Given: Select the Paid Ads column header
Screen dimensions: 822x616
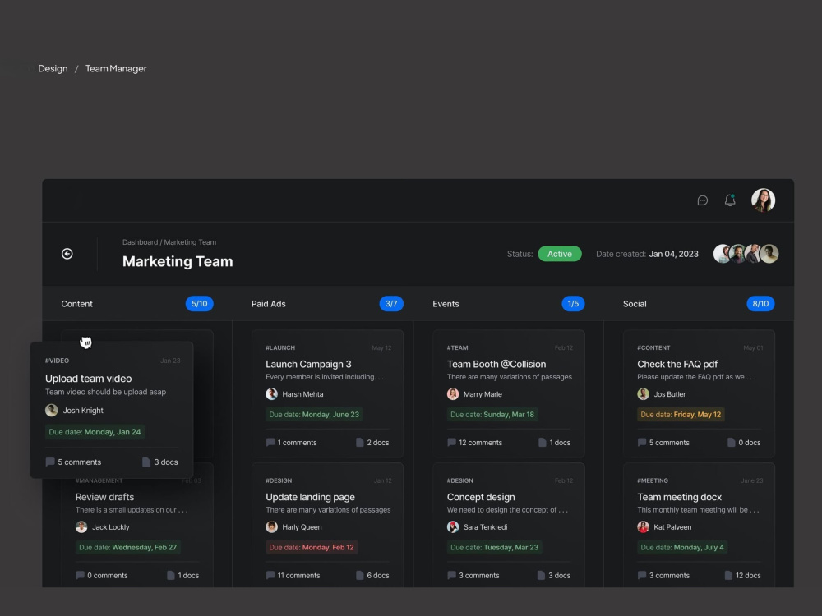Looking at the screenshot, I should 269,304.
